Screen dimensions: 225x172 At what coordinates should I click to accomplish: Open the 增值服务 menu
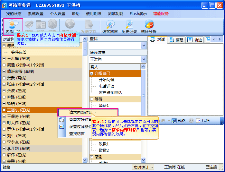point(161,14)
